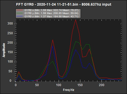Click the 150 tick label on amplitude axis
127x94 pixels.
(10, 52)
